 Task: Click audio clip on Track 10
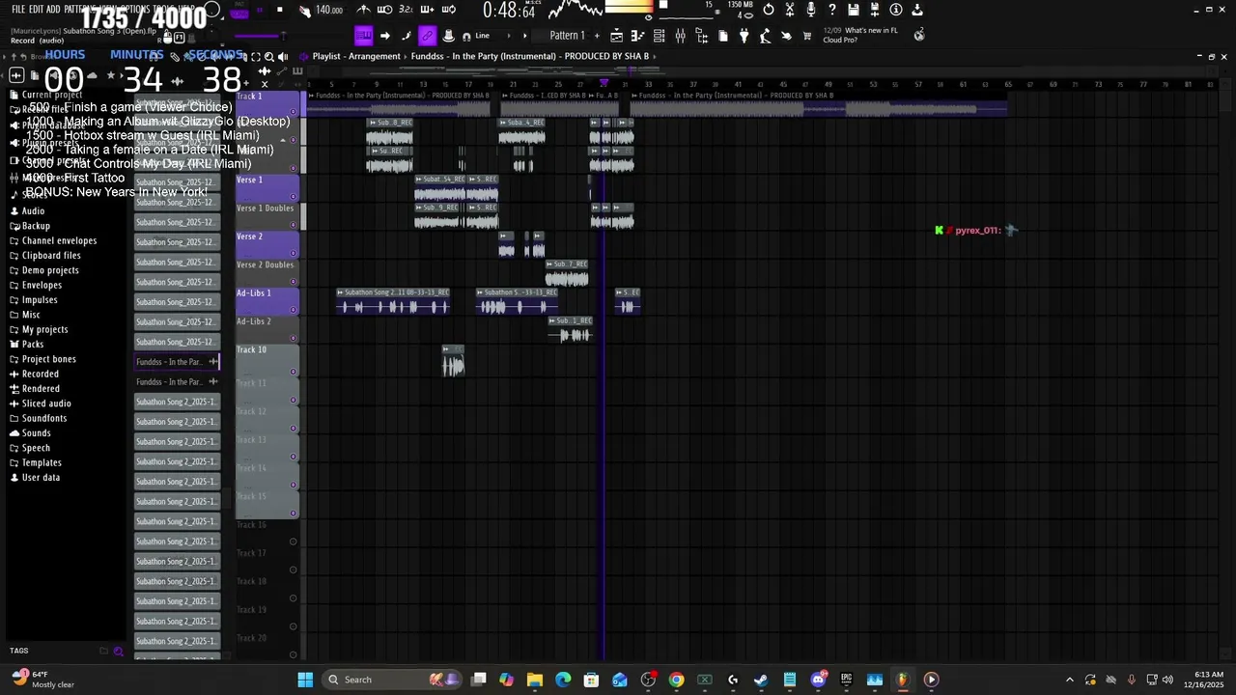[453, 361]
